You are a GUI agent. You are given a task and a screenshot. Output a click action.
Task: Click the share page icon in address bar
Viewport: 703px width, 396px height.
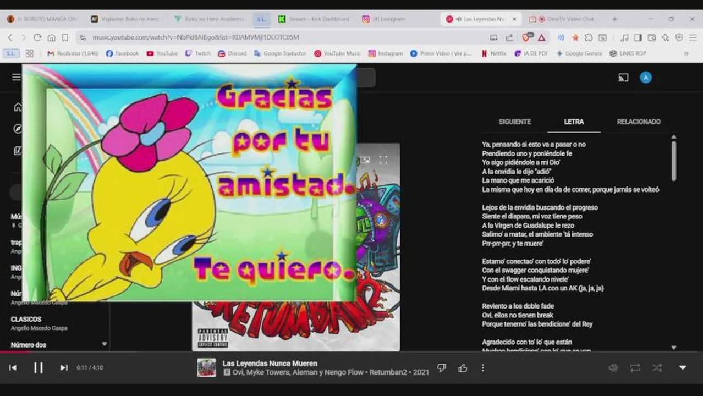click(x=509, y=37)
